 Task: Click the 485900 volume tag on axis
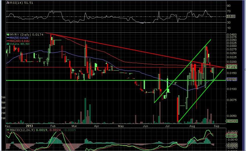click(232, 121)
